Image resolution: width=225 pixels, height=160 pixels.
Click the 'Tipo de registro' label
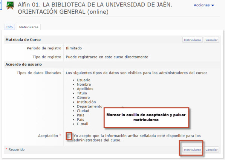[47, 57]
